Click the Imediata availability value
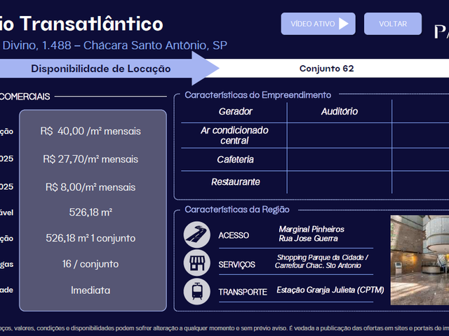Screen dimensions: 449x336 pyautogui.click(x=91, y=290)
